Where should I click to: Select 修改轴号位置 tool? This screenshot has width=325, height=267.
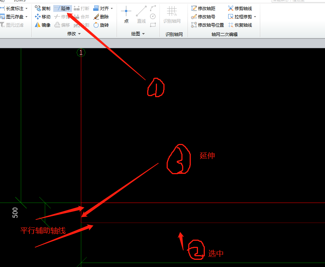point(207,25)
